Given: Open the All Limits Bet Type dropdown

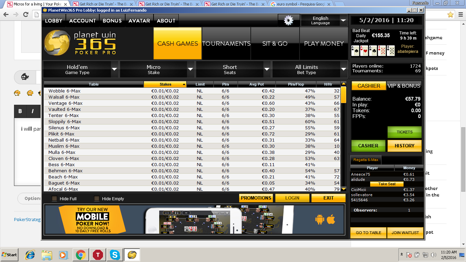Looking at the screenshot, I should click(310, 69).
